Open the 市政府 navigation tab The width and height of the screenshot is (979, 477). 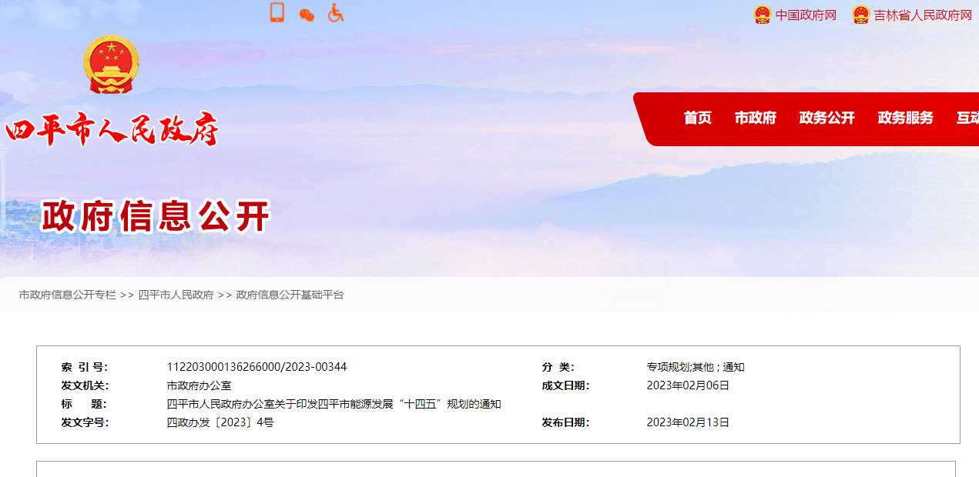point(756,118)
